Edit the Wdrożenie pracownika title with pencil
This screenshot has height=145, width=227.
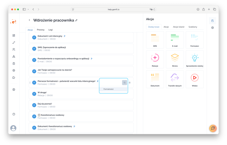pyautogui.click(x=77, y=20)
